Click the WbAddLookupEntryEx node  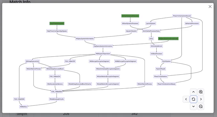(x=56, y=99)
